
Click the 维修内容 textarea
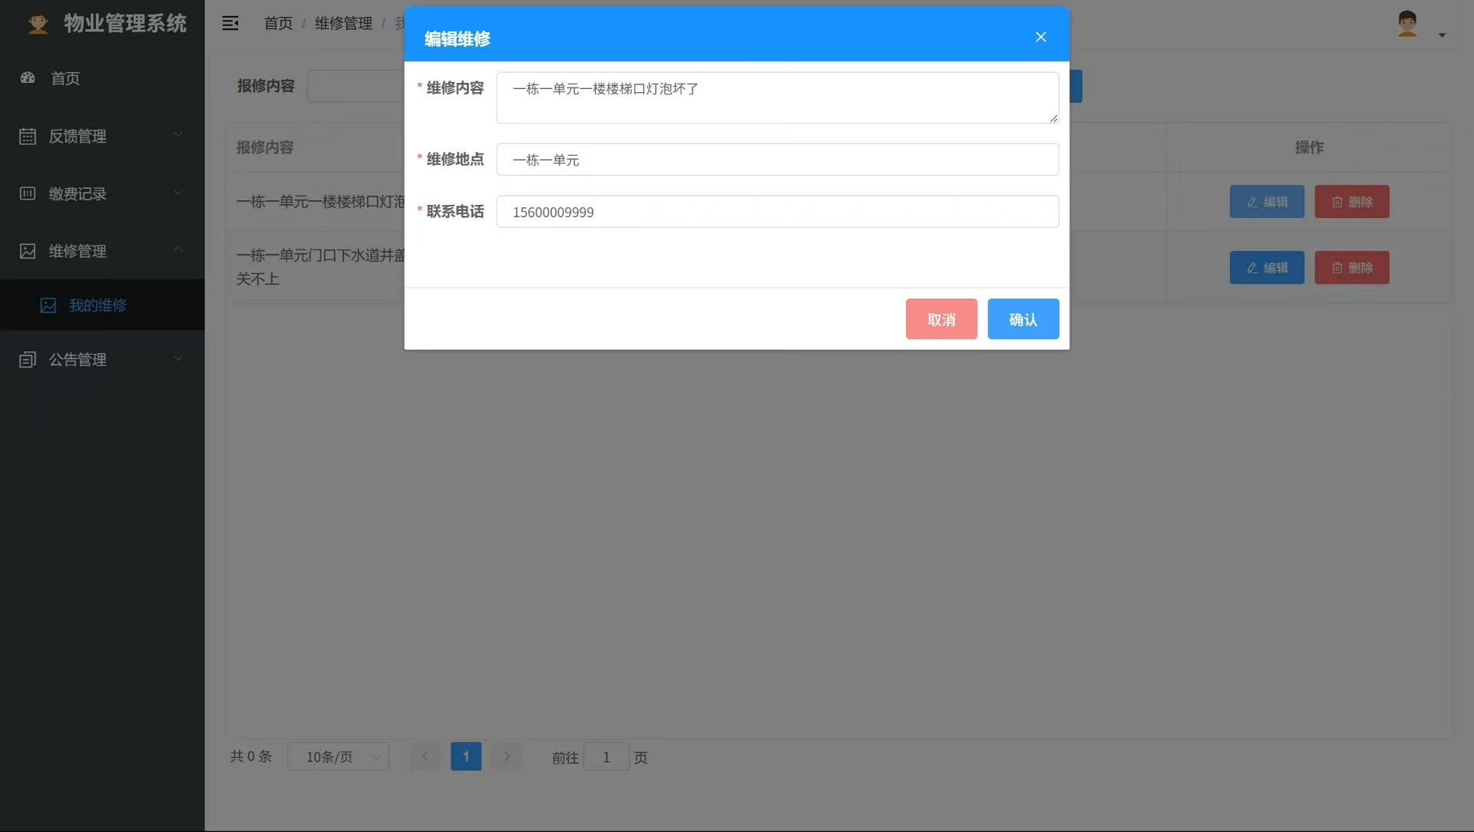[777, 97]
